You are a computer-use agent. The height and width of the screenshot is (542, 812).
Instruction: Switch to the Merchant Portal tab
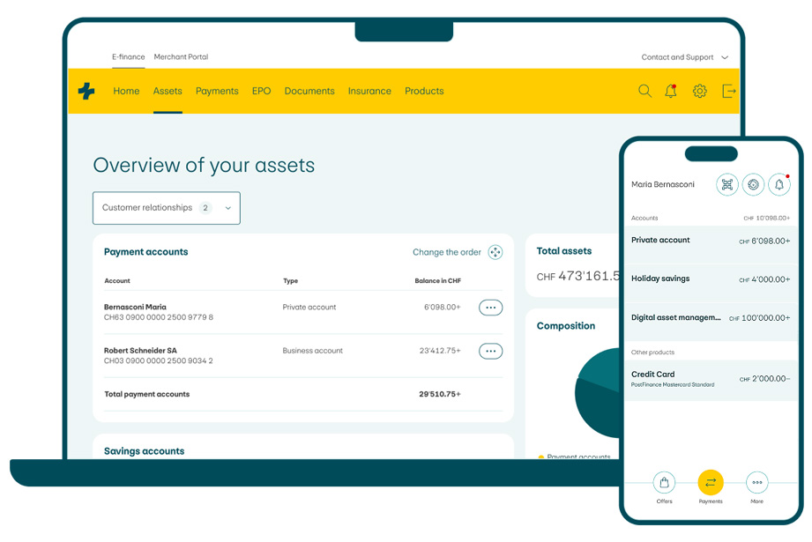coord(181,57)
